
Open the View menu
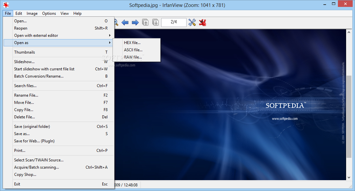click(x=64, y=13)
